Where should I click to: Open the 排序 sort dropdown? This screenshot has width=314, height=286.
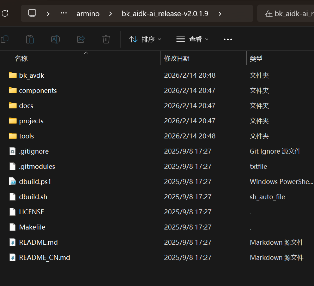tap(145, 39)
